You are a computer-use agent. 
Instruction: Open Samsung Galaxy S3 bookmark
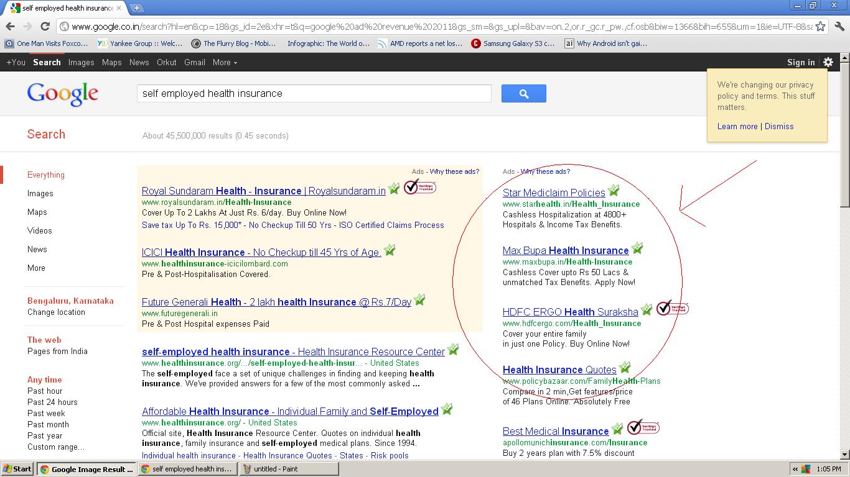(x=513, y=43)
